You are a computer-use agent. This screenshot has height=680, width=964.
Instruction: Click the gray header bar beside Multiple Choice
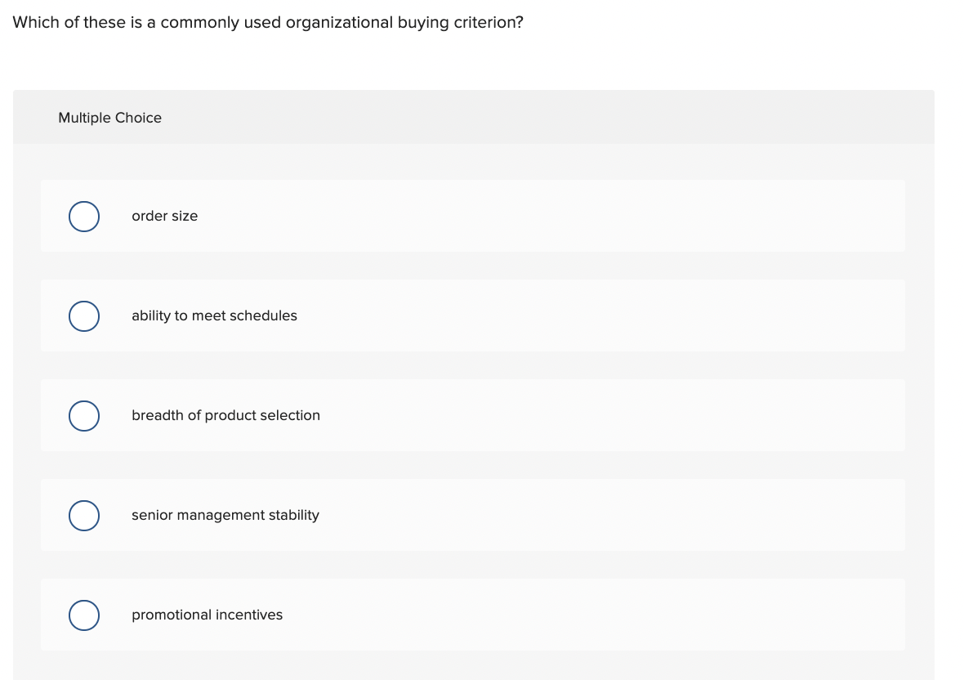point(553,117)
